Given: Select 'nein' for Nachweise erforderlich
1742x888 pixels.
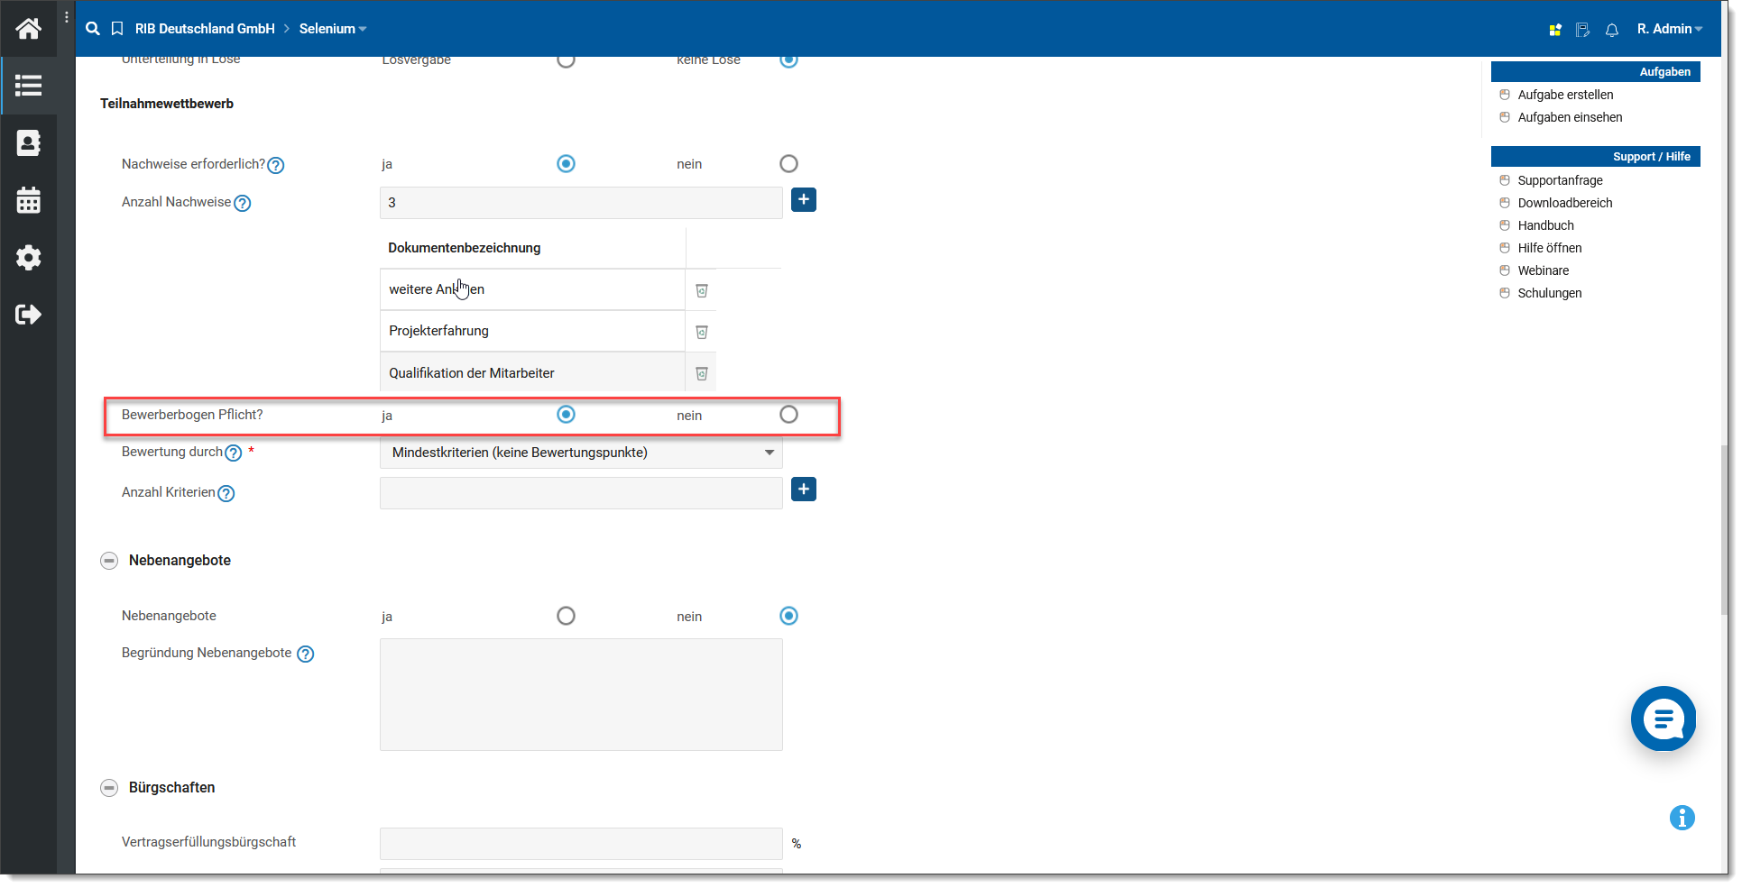Looking at the screenshot, I should point(788,164).
